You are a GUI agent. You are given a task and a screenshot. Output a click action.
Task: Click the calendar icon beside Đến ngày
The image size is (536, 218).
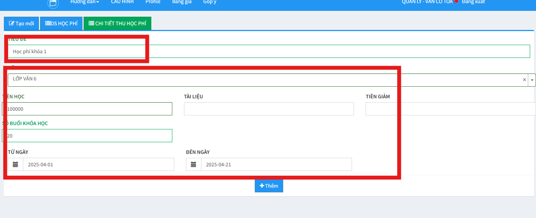(x=193, y=164)
